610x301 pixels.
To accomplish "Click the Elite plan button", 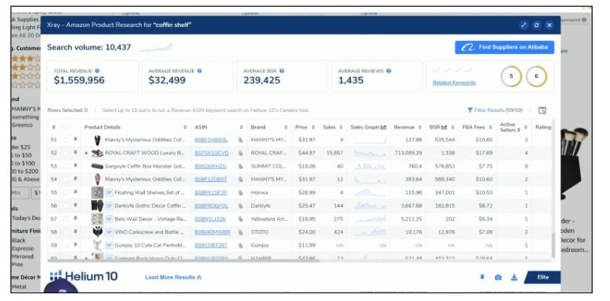I will point(542,277).
